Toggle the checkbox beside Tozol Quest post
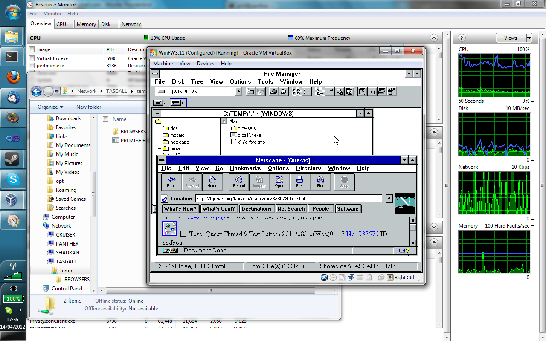 click(183, 234)
